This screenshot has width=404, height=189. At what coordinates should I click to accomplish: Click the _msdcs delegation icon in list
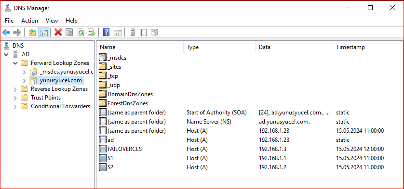103,58
